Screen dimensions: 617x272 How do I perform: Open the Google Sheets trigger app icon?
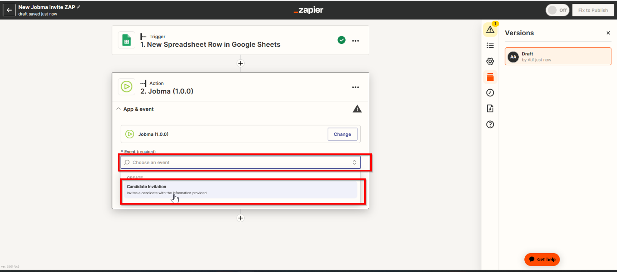tap(127, 40)
